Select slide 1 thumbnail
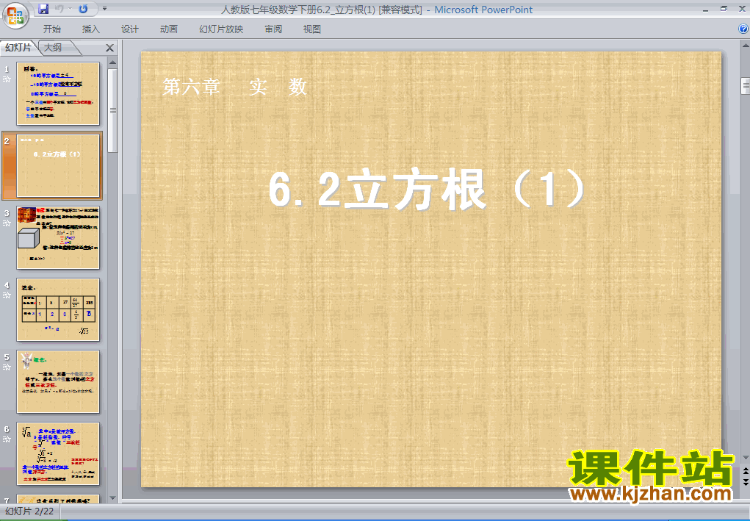 coord(58,94)
